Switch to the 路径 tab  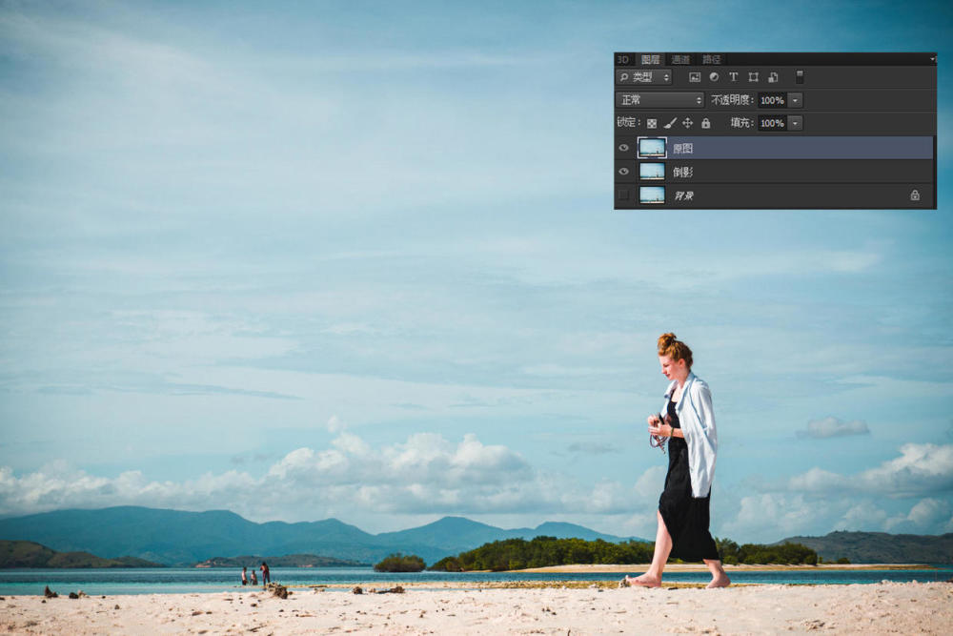coord(712,59)
